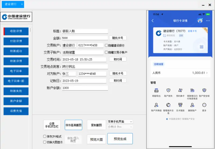Click the CCB logo on the bank card
Image resolution: width=215 pixels, height=149 pixels.
pos(159,33)
